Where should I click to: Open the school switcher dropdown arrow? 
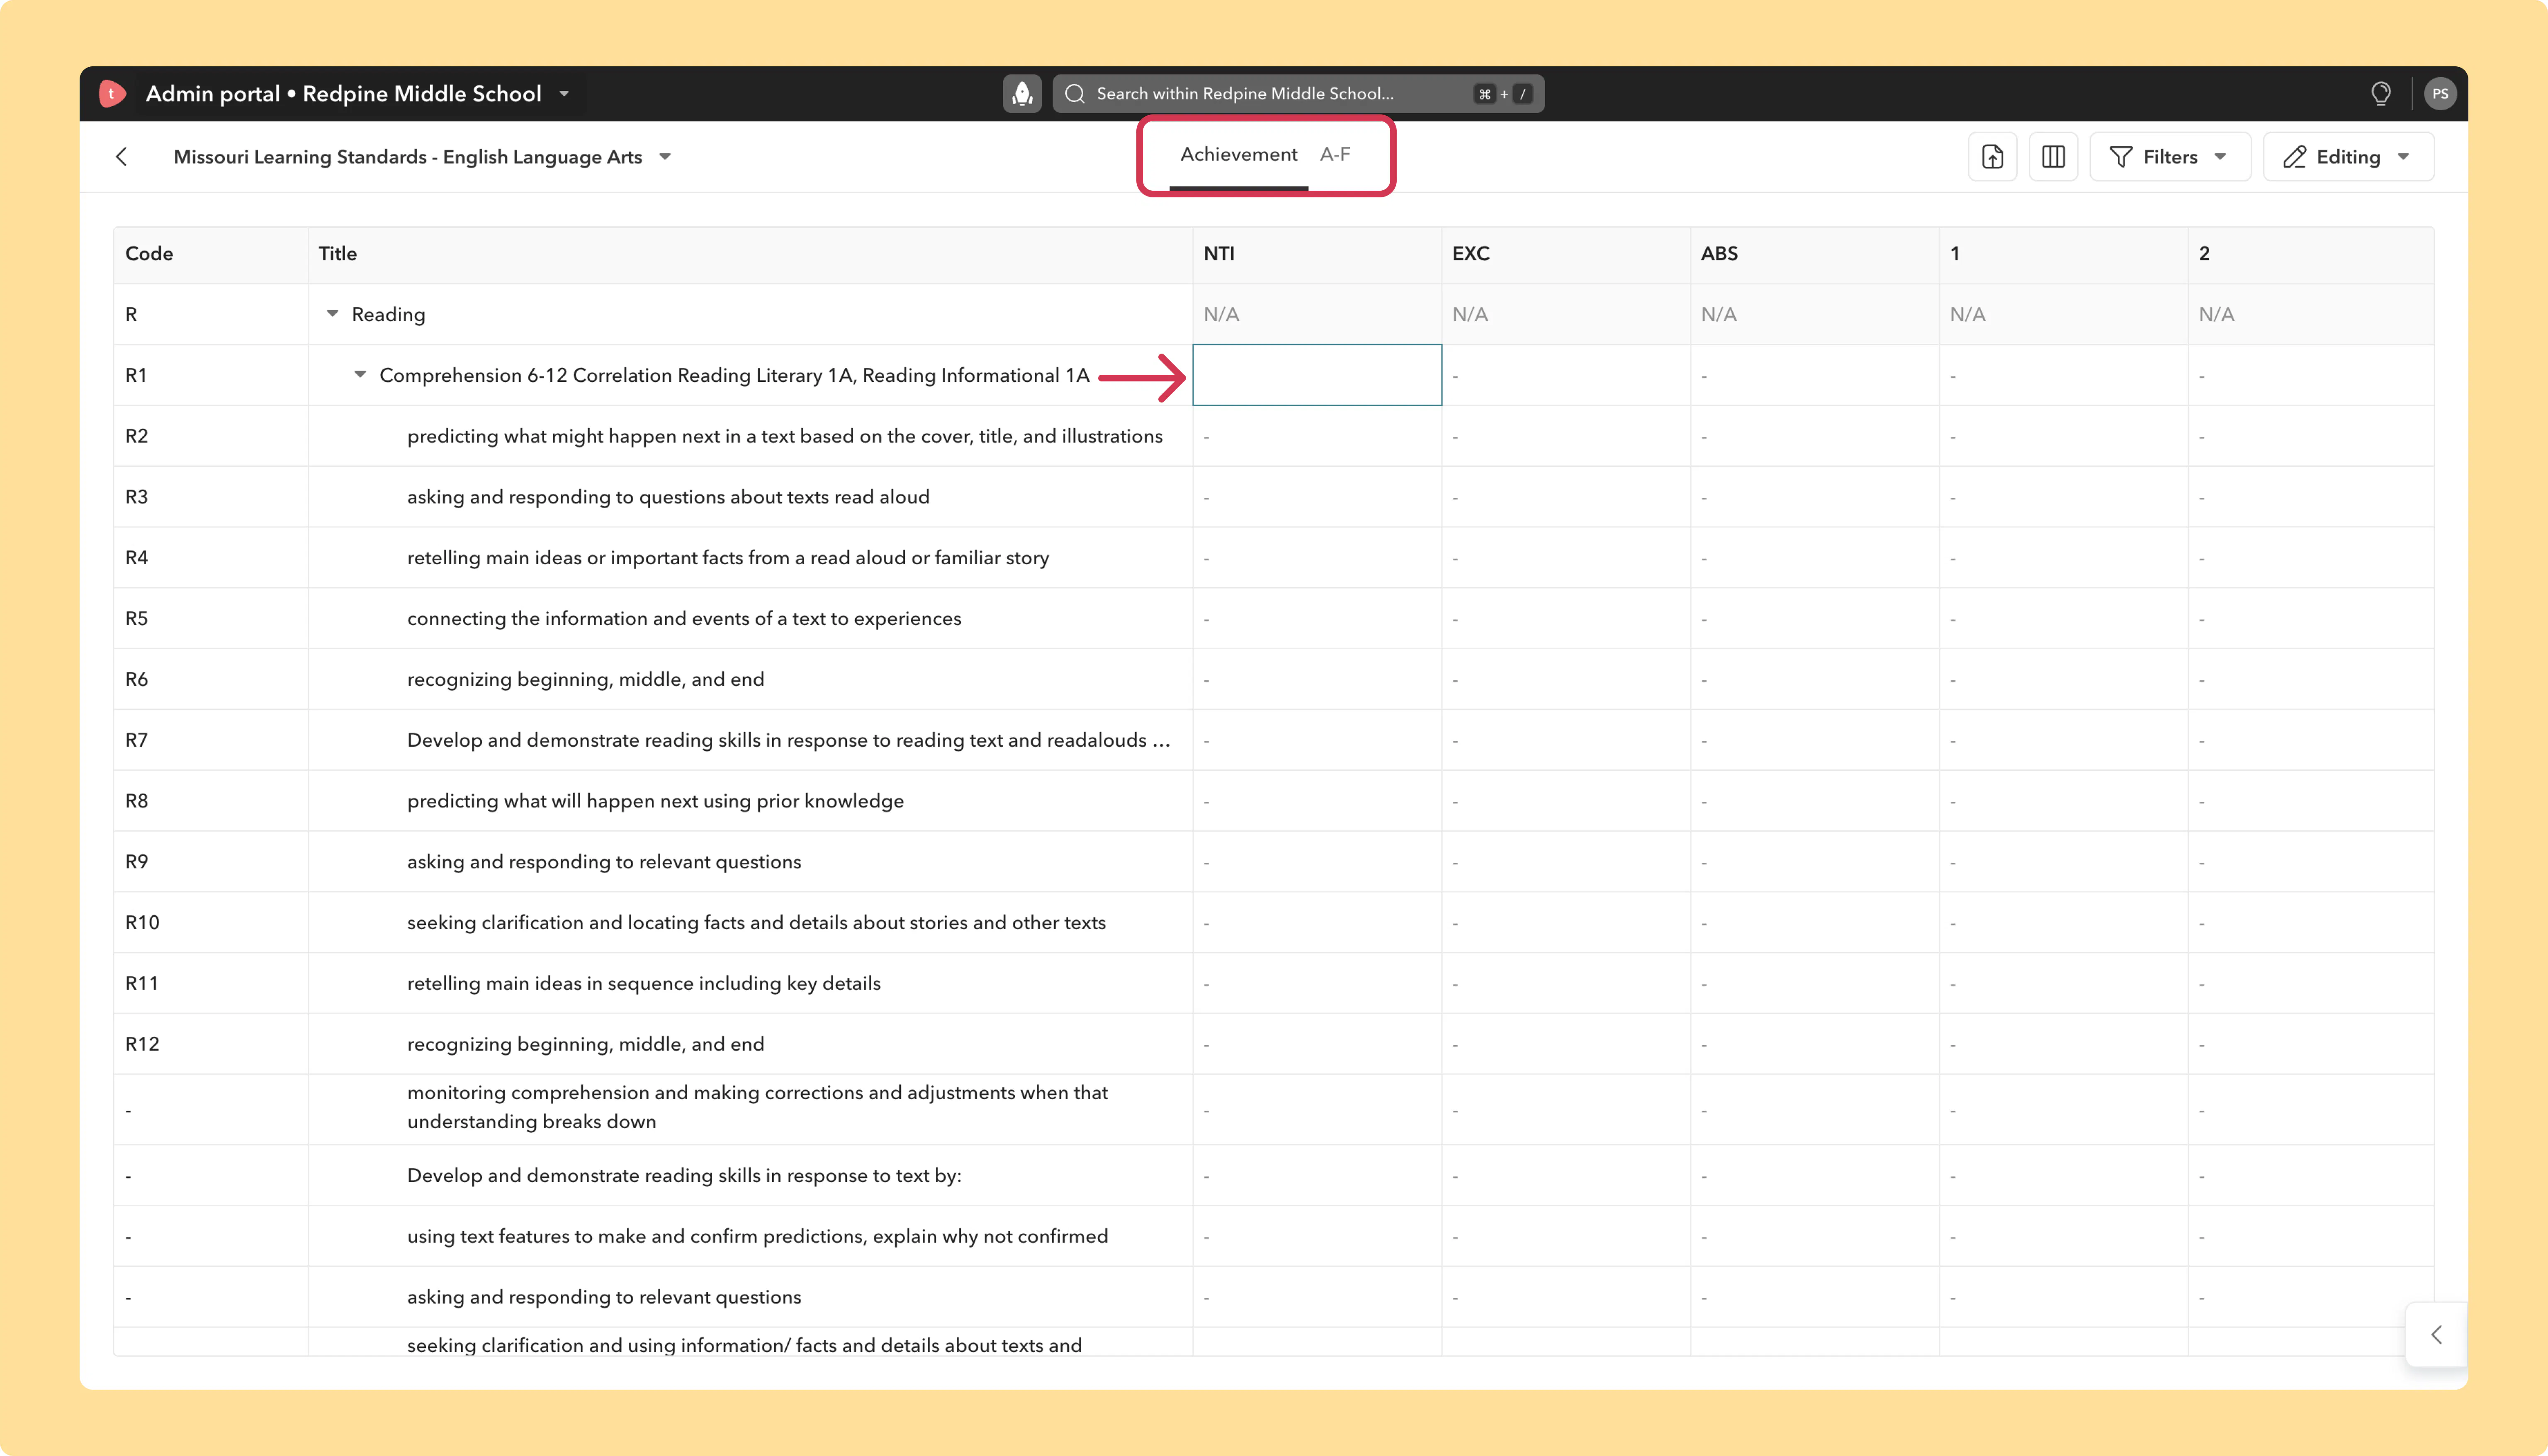click(565, 94)
